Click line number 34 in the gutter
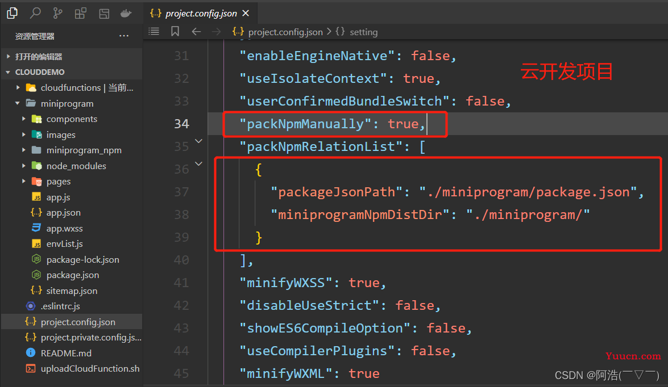Image resolution: width=668 pixels, height=387 pixels. click(181, 124)
